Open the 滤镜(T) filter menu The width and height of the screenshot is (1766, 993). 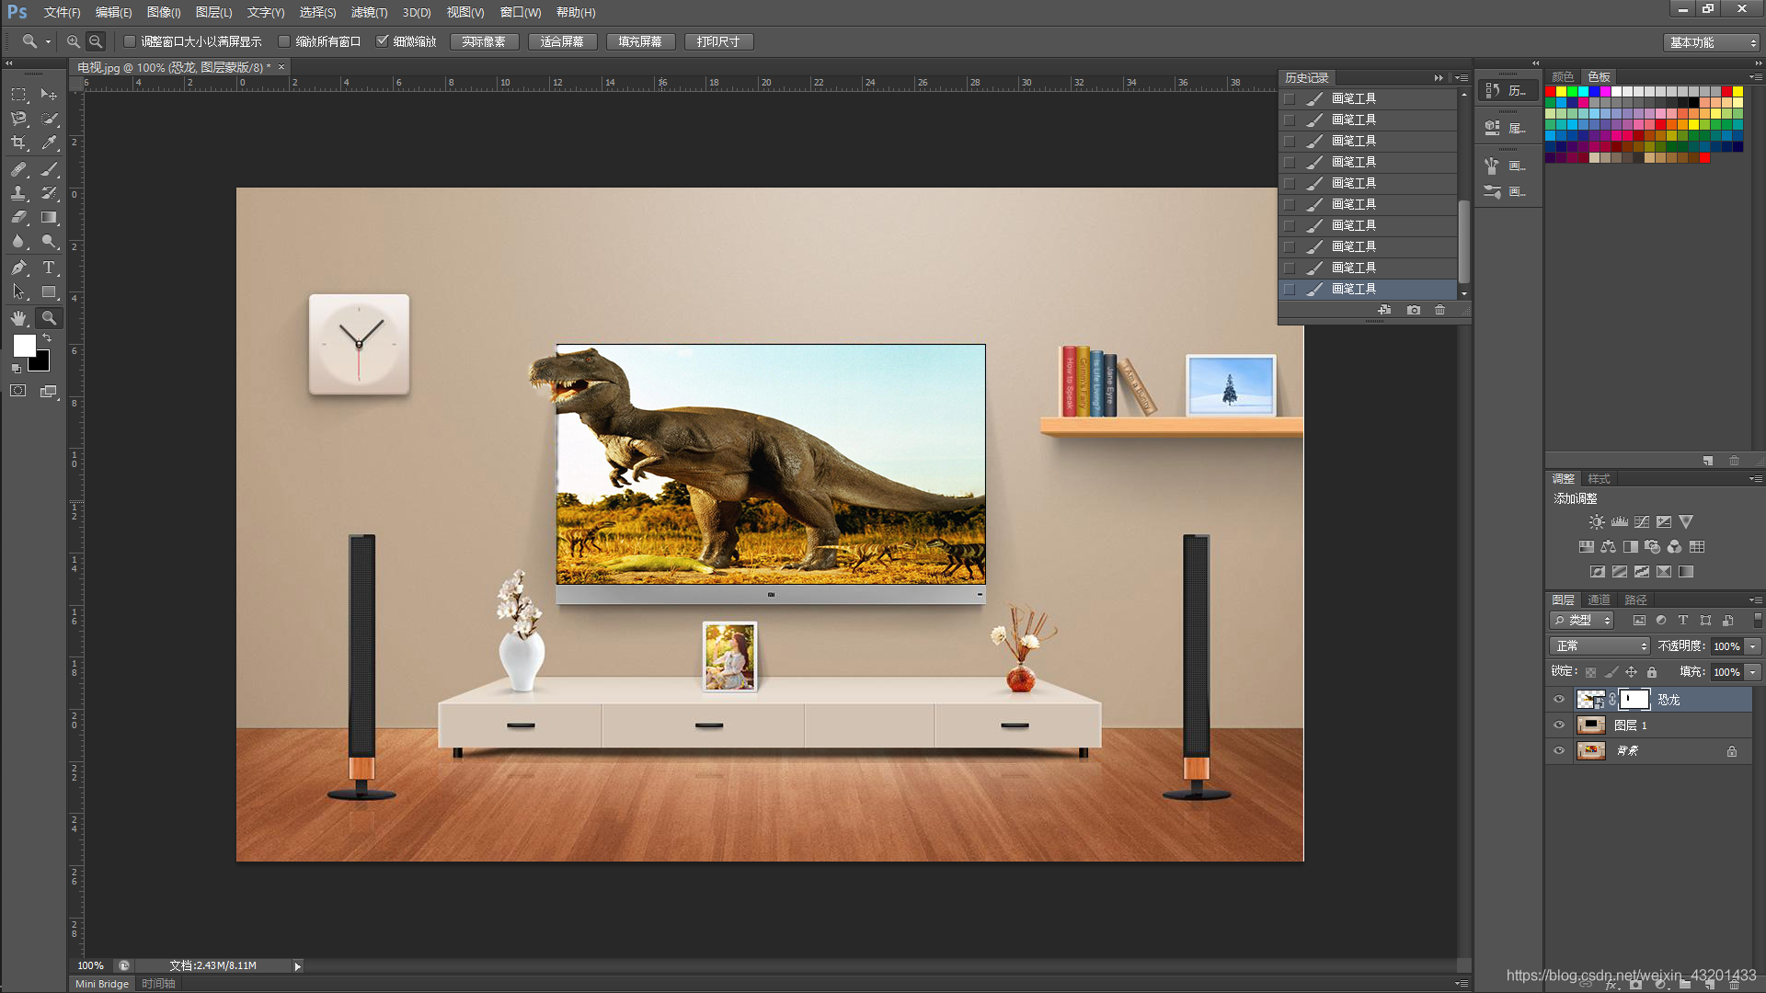[x=369, y=12]
